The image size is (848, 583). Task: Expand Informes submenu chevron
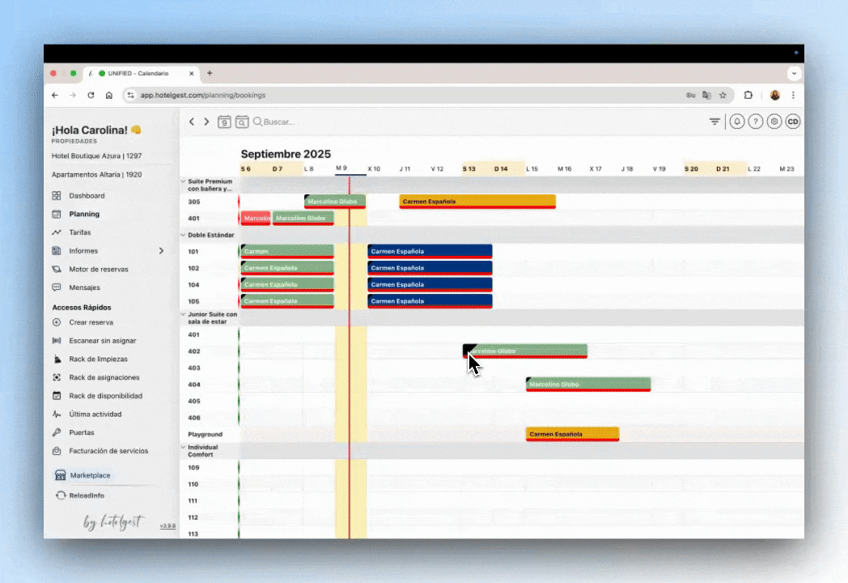tap(161, 251)
